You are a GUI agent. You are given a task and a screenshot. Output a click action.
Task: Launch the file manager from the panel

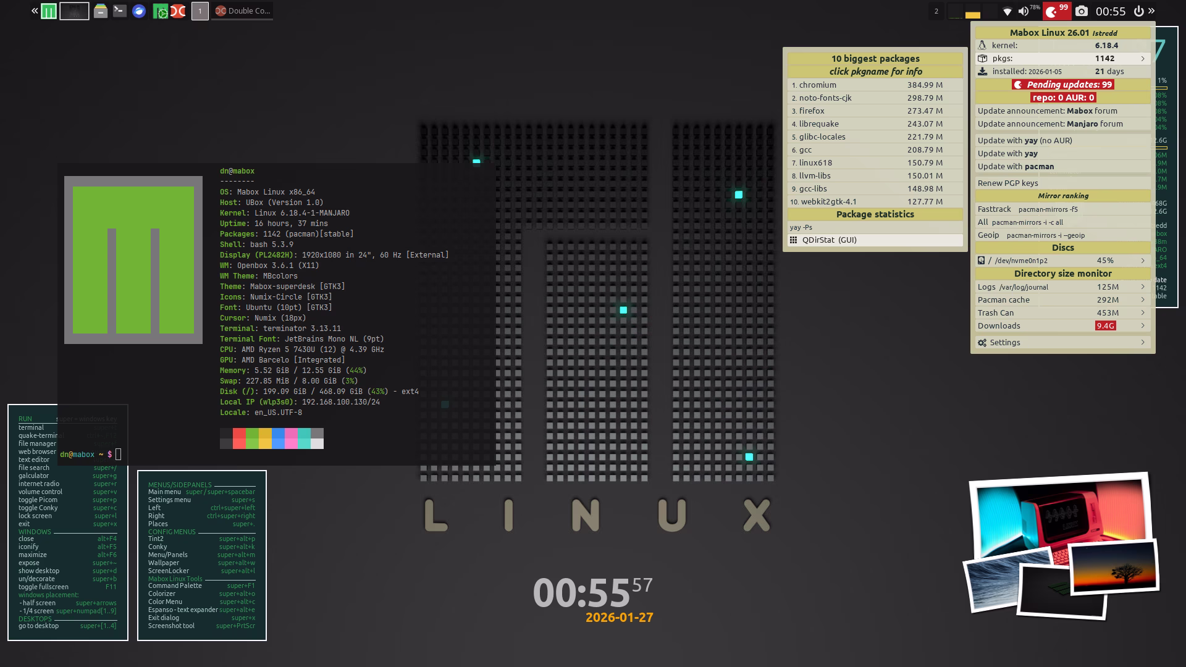(x=101, y=11)
